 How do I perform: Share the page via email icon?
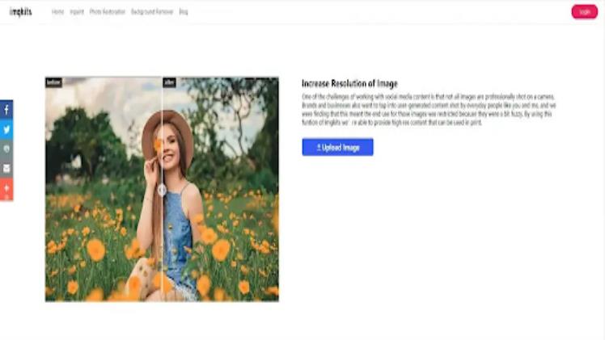pyautogui.click(x=6, y=168)
